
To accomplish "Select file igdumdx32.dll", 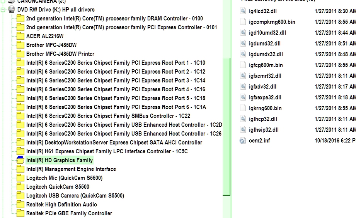I will point(266,54).
